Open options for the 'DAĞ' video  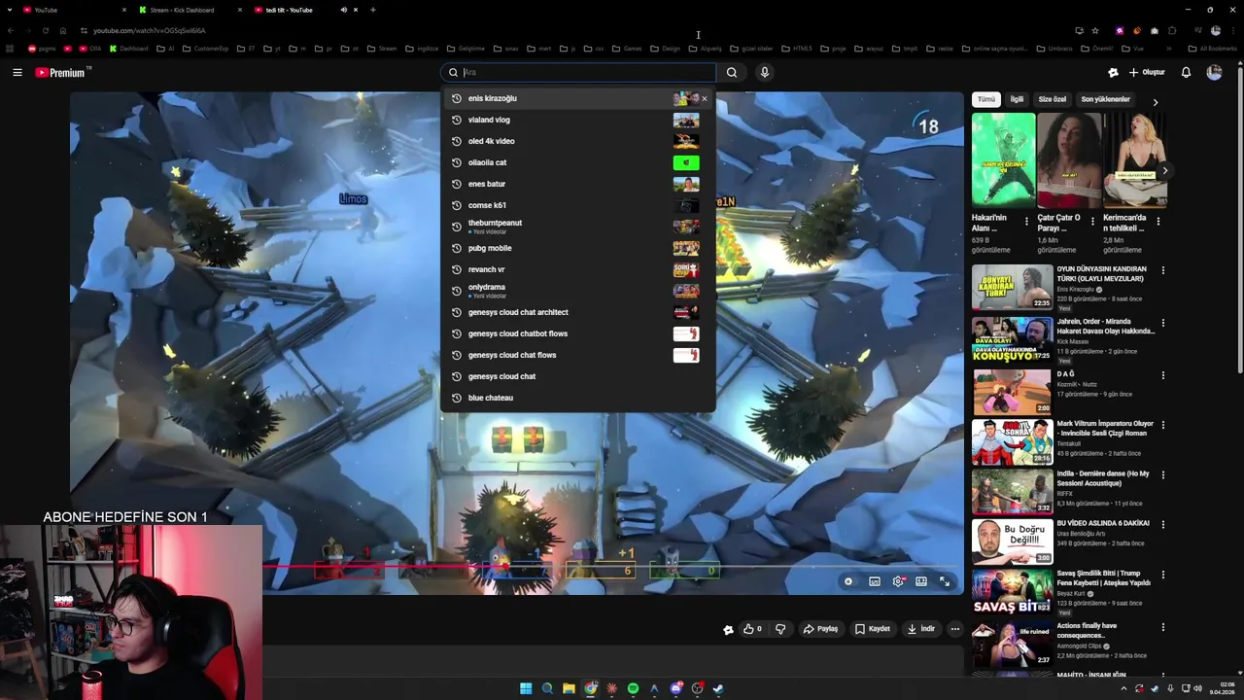(x=1163, y=375)
